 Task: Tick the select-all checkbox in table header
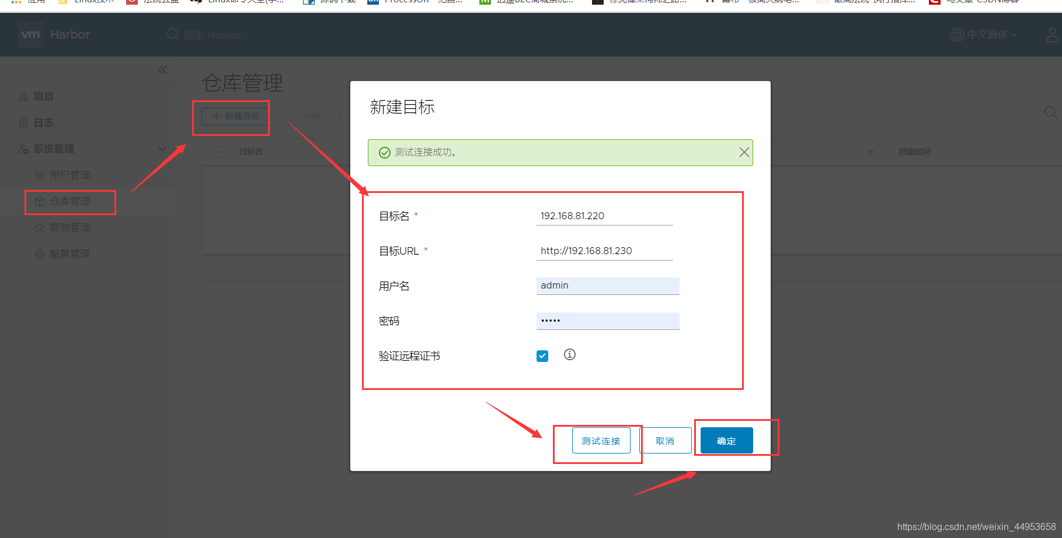(217, 152)
